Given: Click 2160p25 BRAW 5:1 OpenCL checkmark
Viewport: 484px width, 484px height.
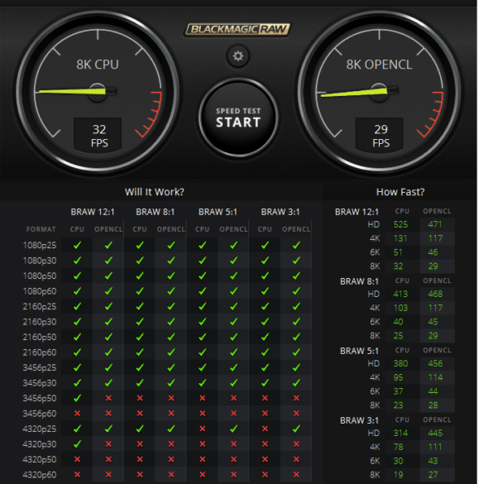Looking at the screenshot, I should [x=233, y=306].
